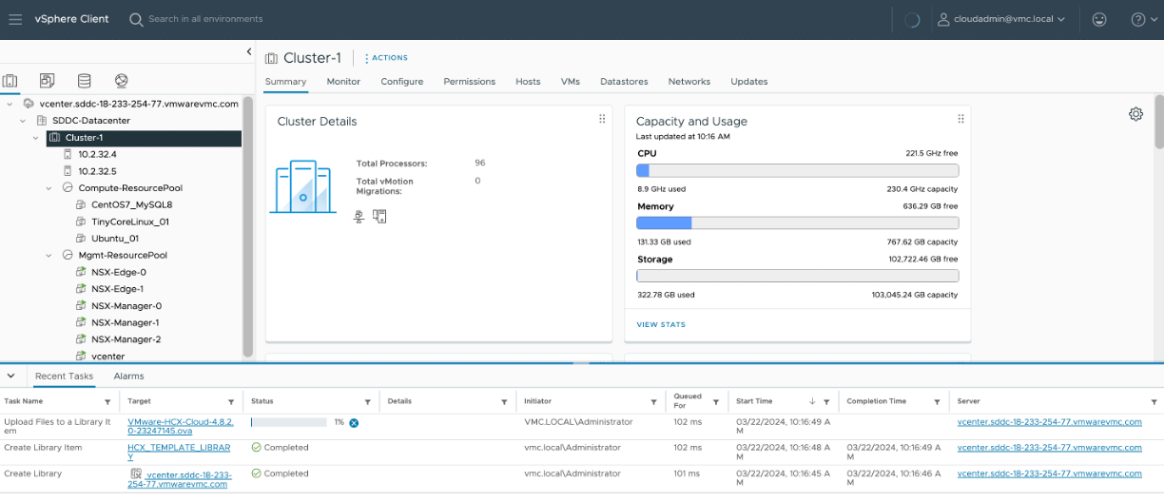Open HCX_TEMPLATE_LIBRARY target link

(178, 452)
